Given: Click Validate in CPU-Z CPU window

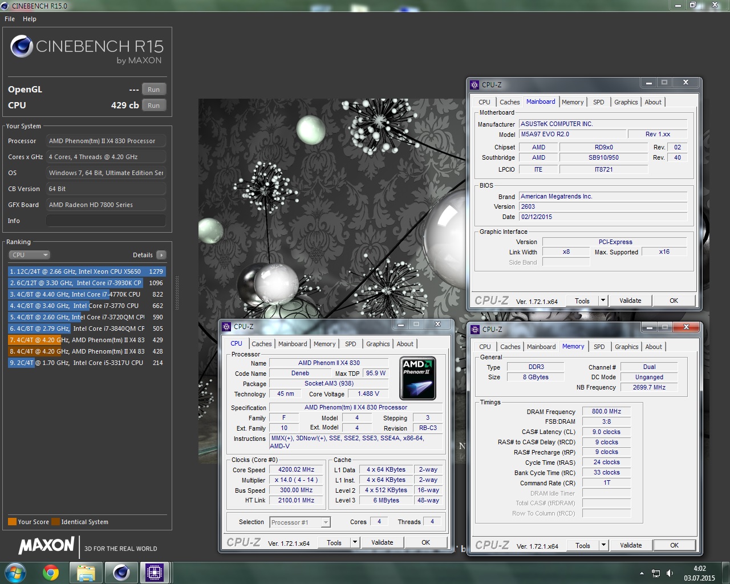Looking at the screenshot, I should tap(382, 542).
